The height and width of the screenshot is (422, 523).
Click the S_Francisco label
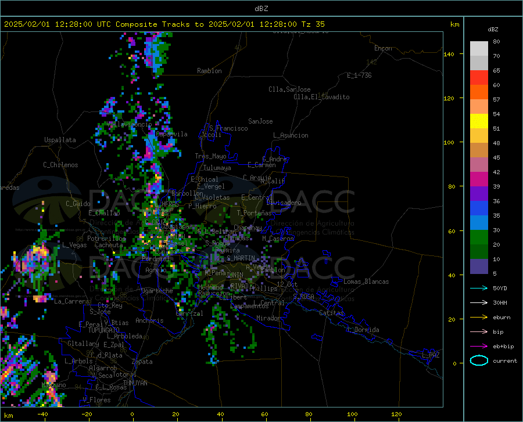tap(228, 128)
